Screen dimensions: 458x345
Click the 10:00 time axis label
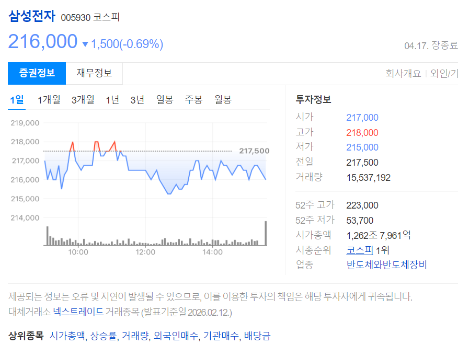78,252
